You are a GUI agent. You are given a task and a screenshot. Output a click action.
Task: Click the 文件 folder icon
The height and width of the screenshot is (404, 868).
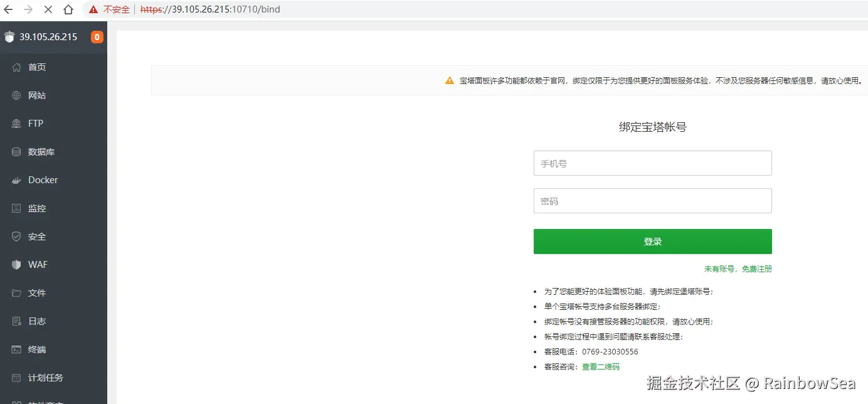(17, 293)
